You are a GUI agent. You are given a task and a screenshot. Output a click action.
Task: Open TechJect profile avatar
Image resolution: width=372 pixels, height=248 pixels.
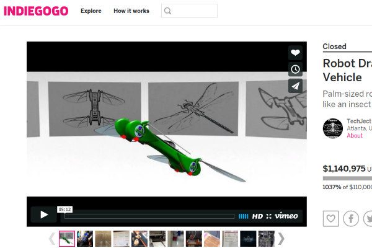(x=332, y=128)
